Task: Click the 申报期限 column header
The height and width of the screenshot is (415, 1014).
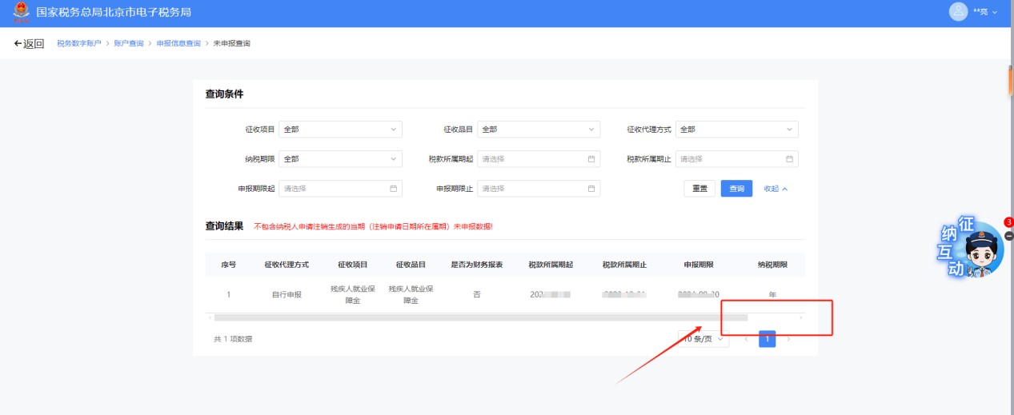Action: coord(699,265)
